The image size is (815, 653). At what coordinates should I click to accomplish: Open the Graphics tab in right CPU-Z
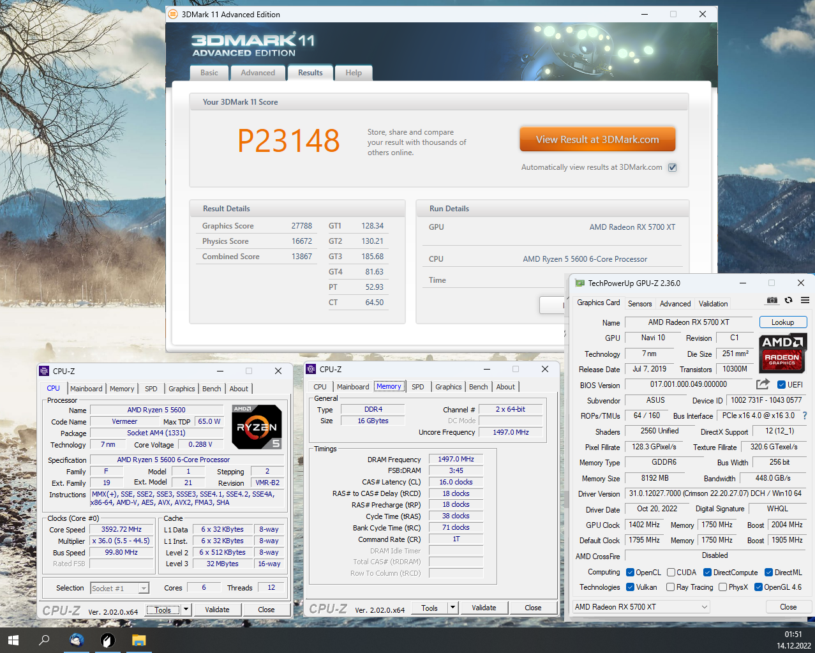point(449,387)
